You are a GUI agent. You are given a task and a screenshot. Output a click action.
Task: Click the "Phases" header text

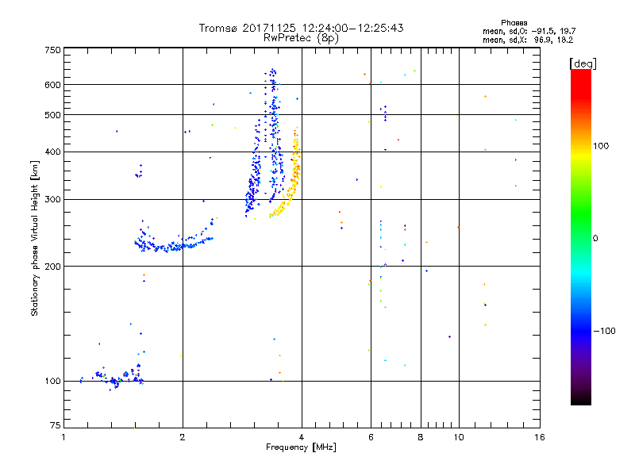pos(514,23)
